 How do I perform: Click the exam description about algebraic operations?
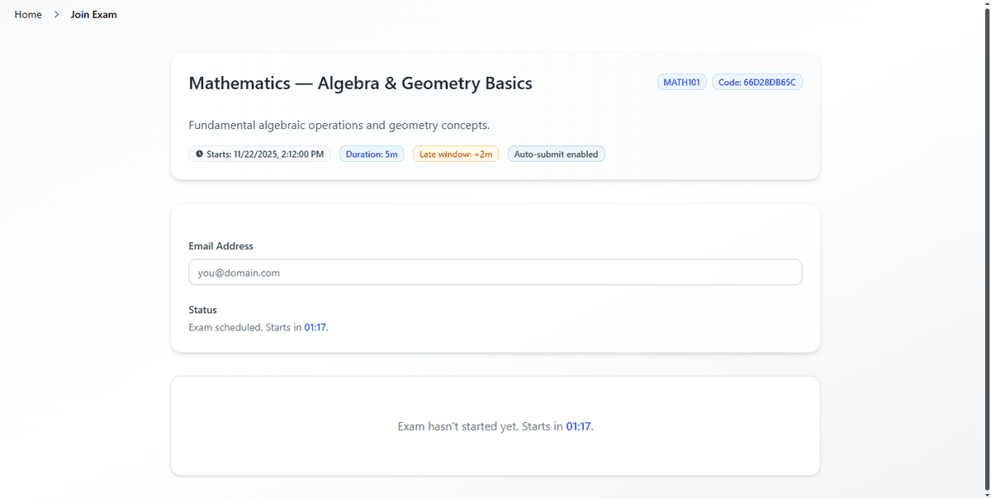pyautogui.click(x=339, y=126)
